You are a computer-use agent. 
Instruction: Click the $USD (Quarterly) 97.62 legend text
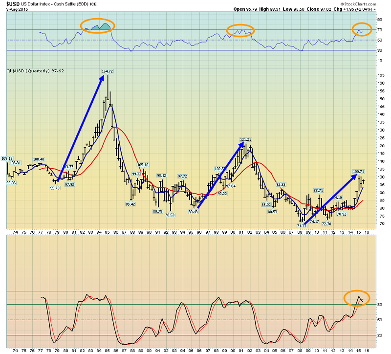coord(38,71)
